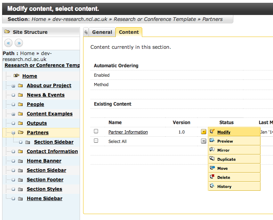Choose History from the action menu
Viewport: 273px width, 220px height.
224,187
